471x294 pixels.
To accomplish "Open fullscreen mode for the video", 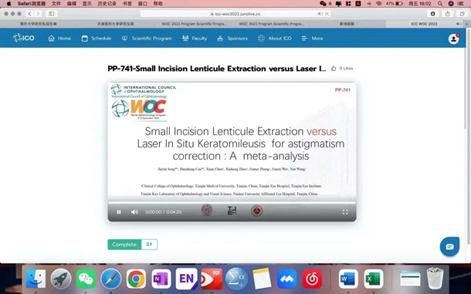I will coord(345,212).
